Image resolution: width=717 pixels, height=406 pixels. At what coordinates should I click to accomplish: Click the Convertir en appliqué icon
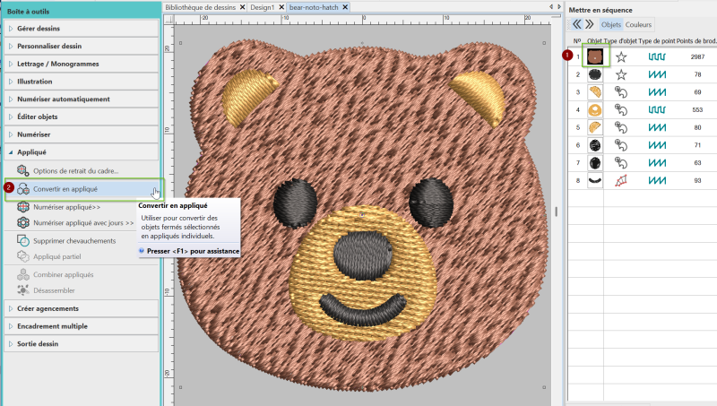click(x=23, y=189)
